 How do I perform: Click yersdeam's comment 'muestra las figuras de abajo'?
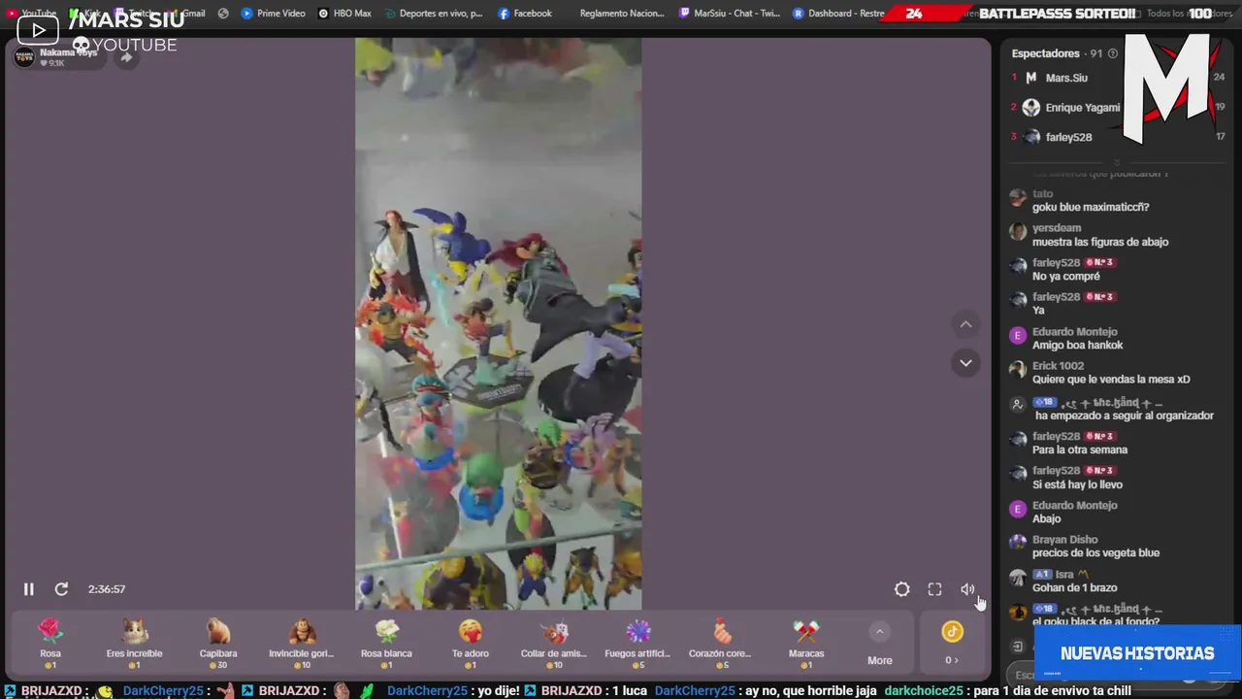coord(1100,242)
